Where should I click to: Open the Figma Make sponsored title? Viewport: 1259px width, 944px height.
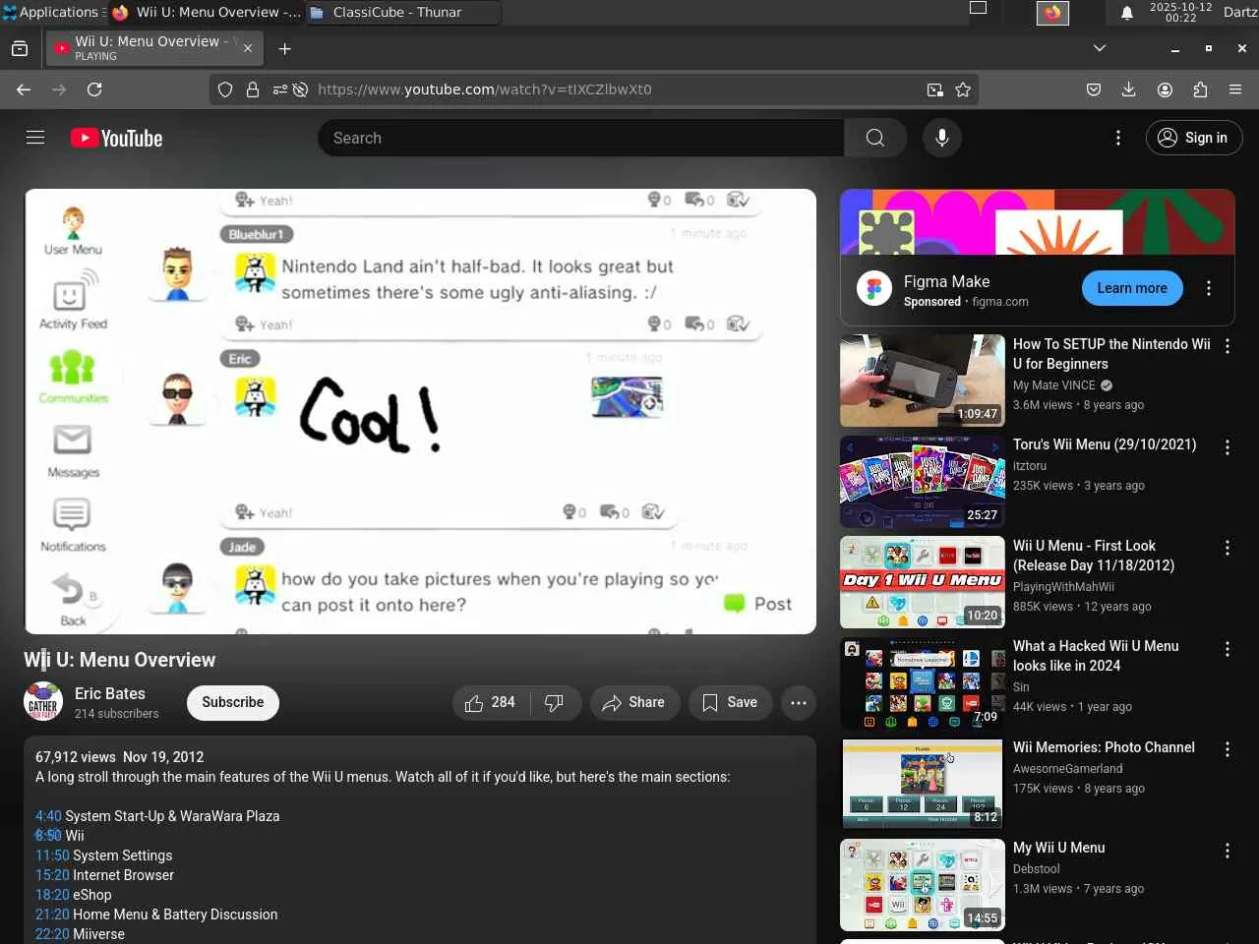point(946,281)
